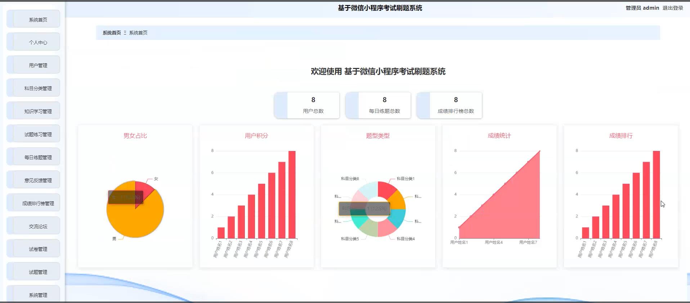Click the 科目分类1 donut label

[406, 179]
